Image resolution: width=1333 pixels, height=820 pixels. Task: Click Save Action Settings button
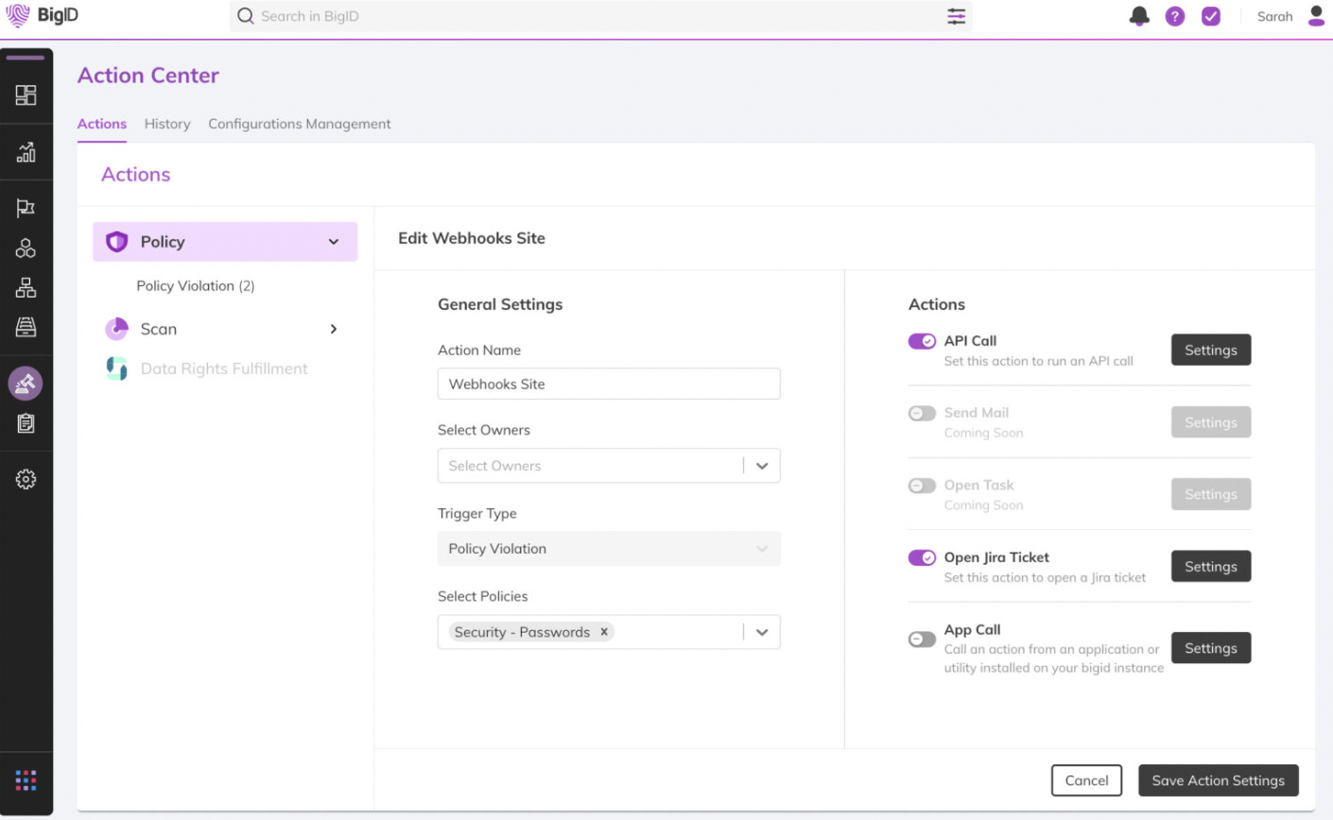coord(1218,780)
